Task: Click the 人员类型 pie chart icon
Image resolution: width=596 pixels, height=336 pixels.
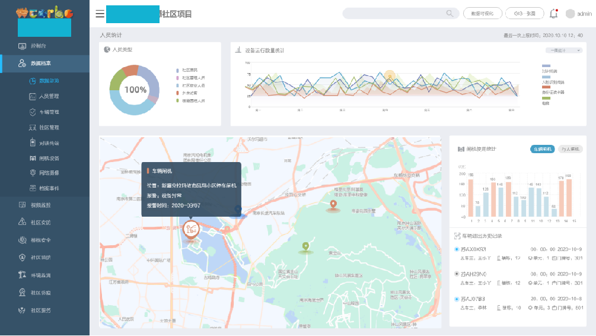Action: 107,49
